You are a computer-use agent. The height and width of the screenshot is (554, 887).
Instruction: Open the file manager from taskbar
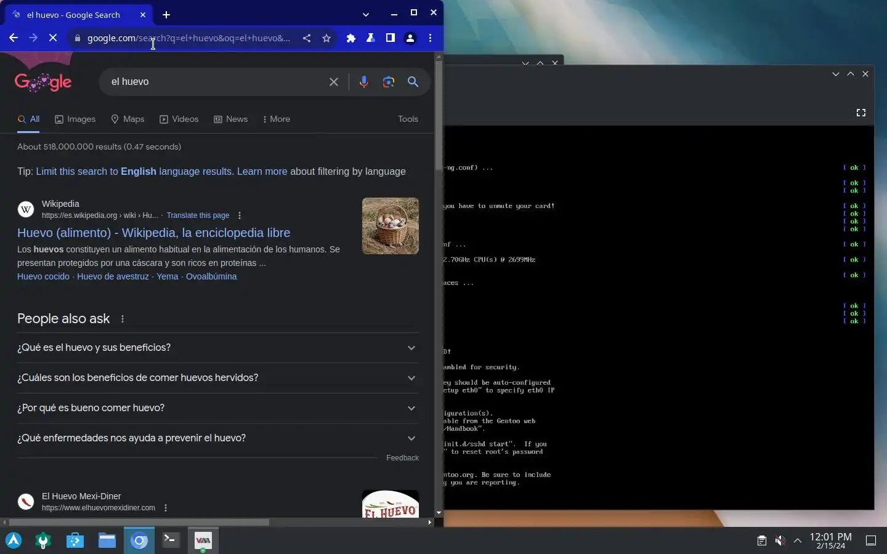coord(107,540)
